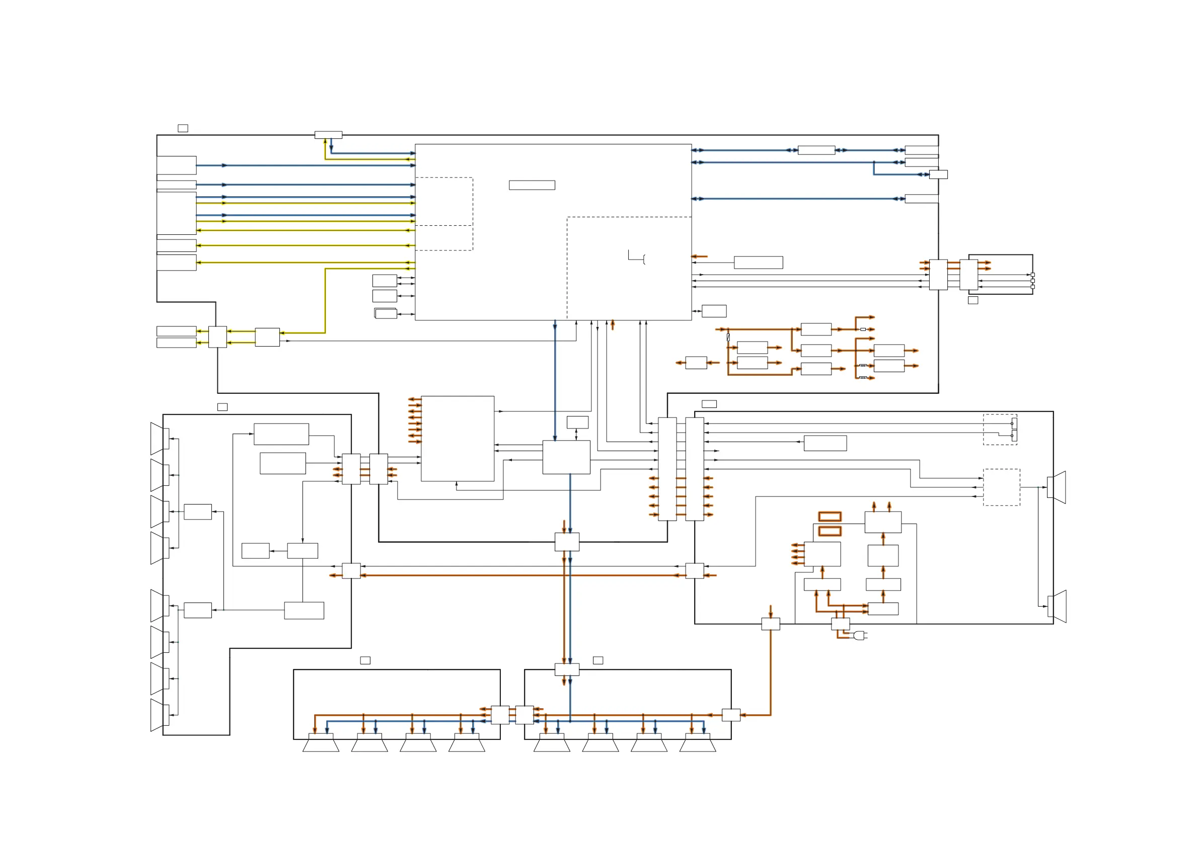Click the upper speaker symbol on the right edge
This screenshot has height=847, width=1199.
tap(1057, 487)
